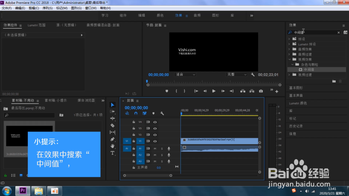Expand the 视频过渡 folder
This screenshot has width=349, height=196.
[x=289, y=75]
